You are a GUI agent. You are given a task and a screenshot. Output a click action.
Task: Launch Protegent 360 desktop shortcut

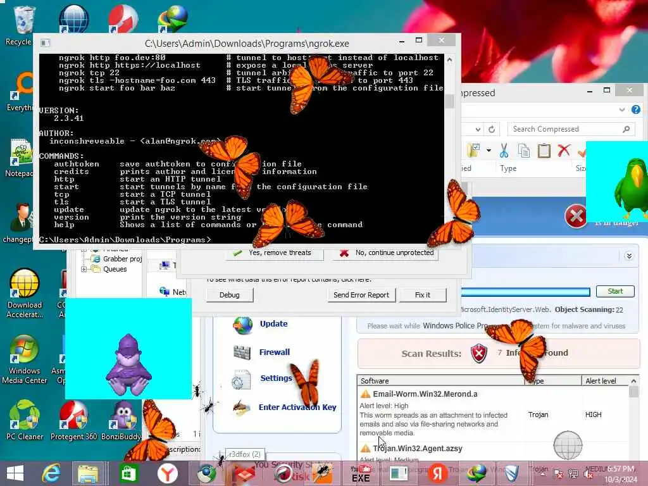coord(73,420)
